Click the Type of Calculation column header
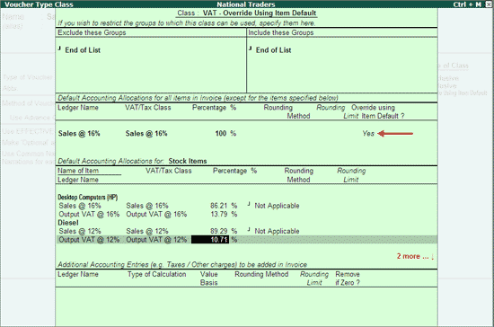Image resolution: width=494 pixels, height=327 pixels. [156, 274]
